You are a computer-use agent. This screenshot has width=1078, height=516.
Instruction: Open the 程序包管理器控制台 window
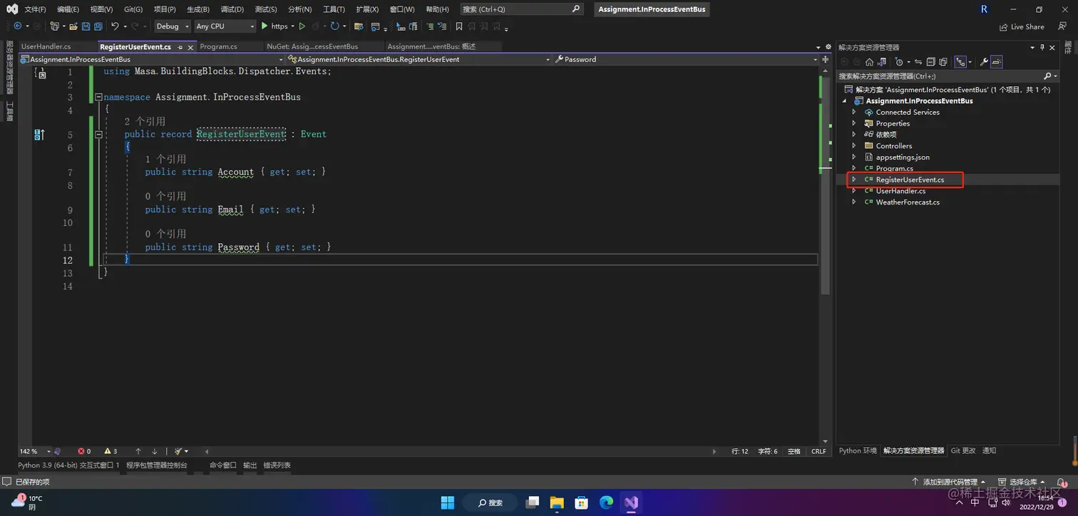pos(157,465)
